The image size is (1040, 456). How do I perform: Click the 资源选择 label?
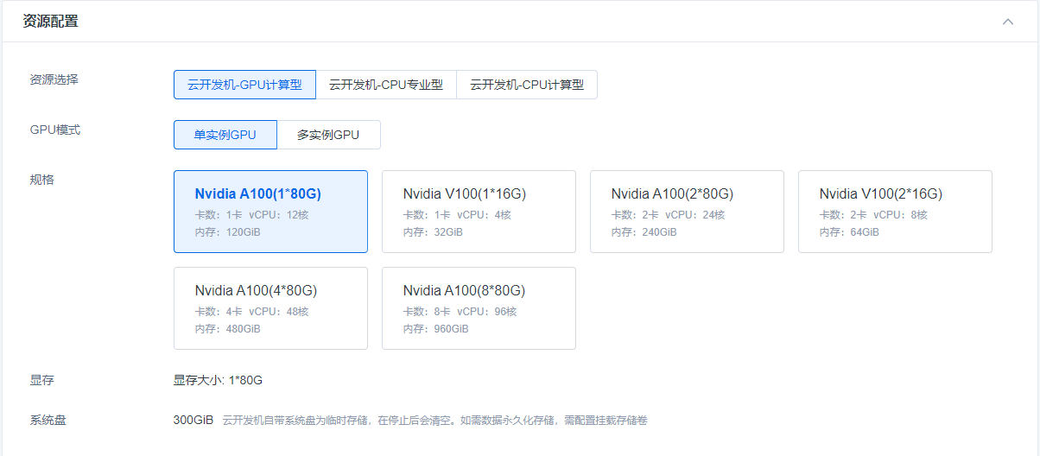click(54, 79)
